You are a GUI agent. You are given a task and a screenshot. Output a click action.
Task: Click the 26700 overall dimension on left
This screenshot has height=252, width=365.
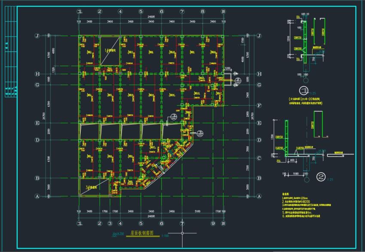click(44, 116)
